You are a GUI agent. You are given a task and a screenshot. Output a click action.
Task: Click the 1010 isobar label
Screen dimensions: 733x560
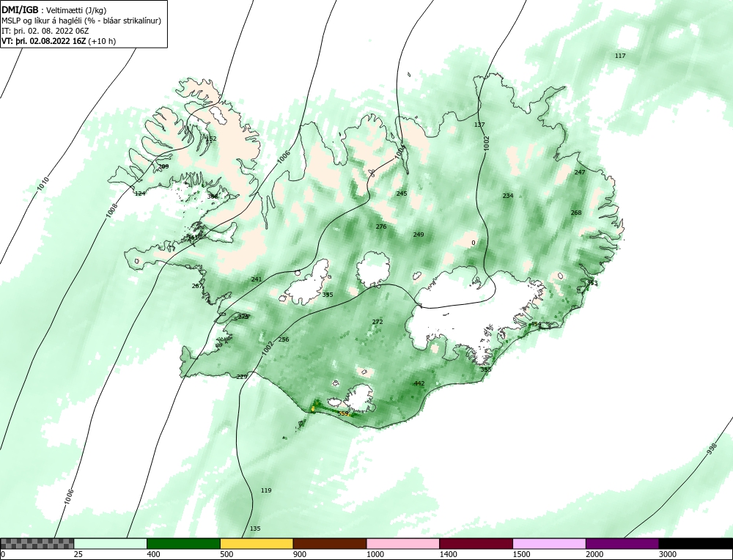[43, 184]
